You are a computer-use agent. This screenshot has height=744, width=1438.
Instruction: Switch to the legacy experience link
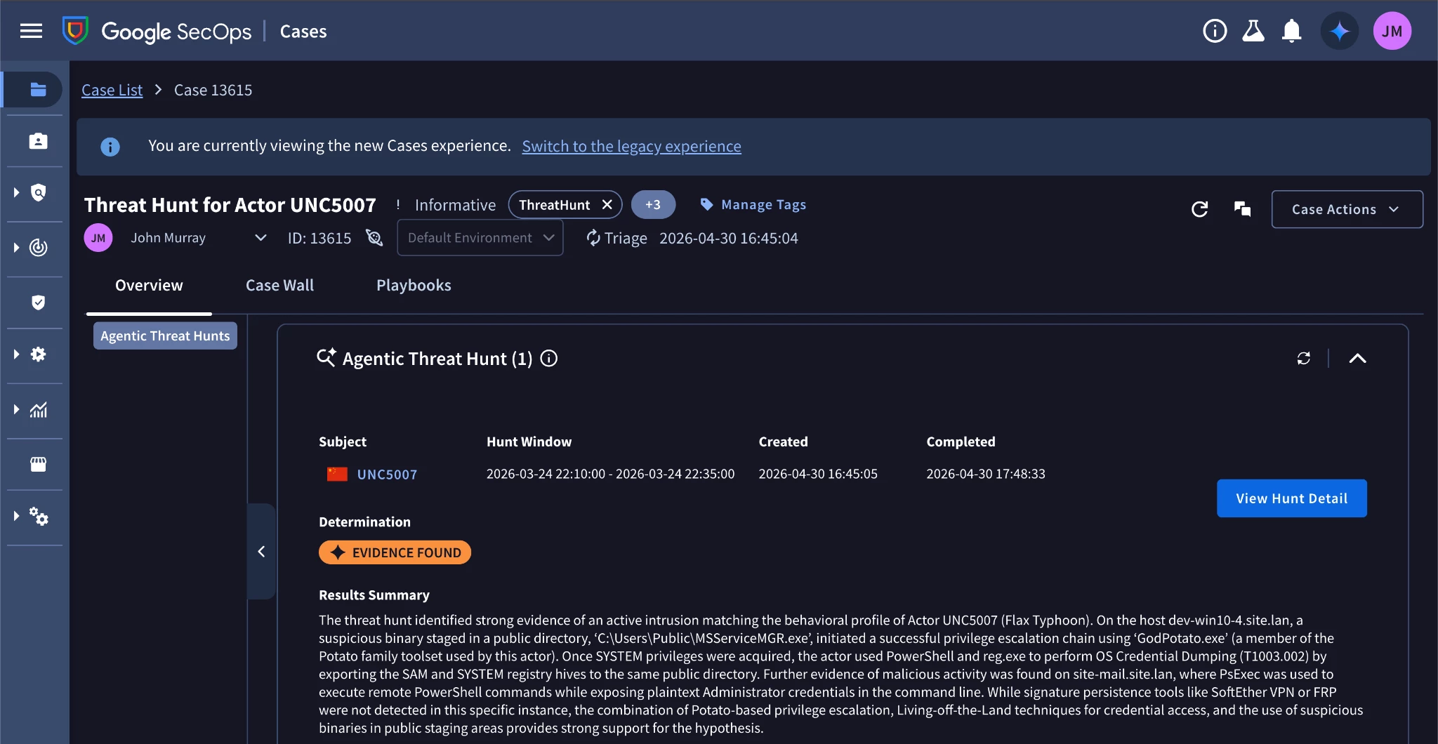(631, 146)
